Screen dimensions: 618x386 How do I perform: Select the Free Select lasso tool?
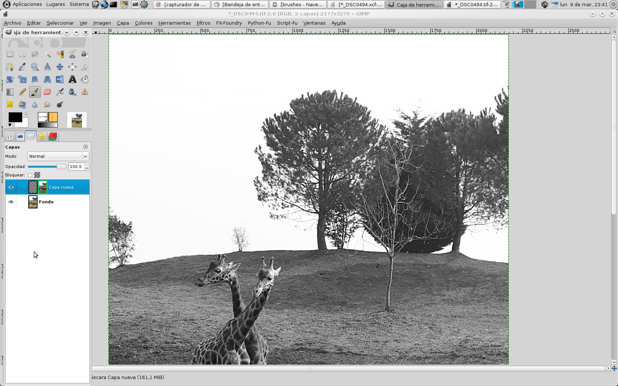(x=35, y=54)
